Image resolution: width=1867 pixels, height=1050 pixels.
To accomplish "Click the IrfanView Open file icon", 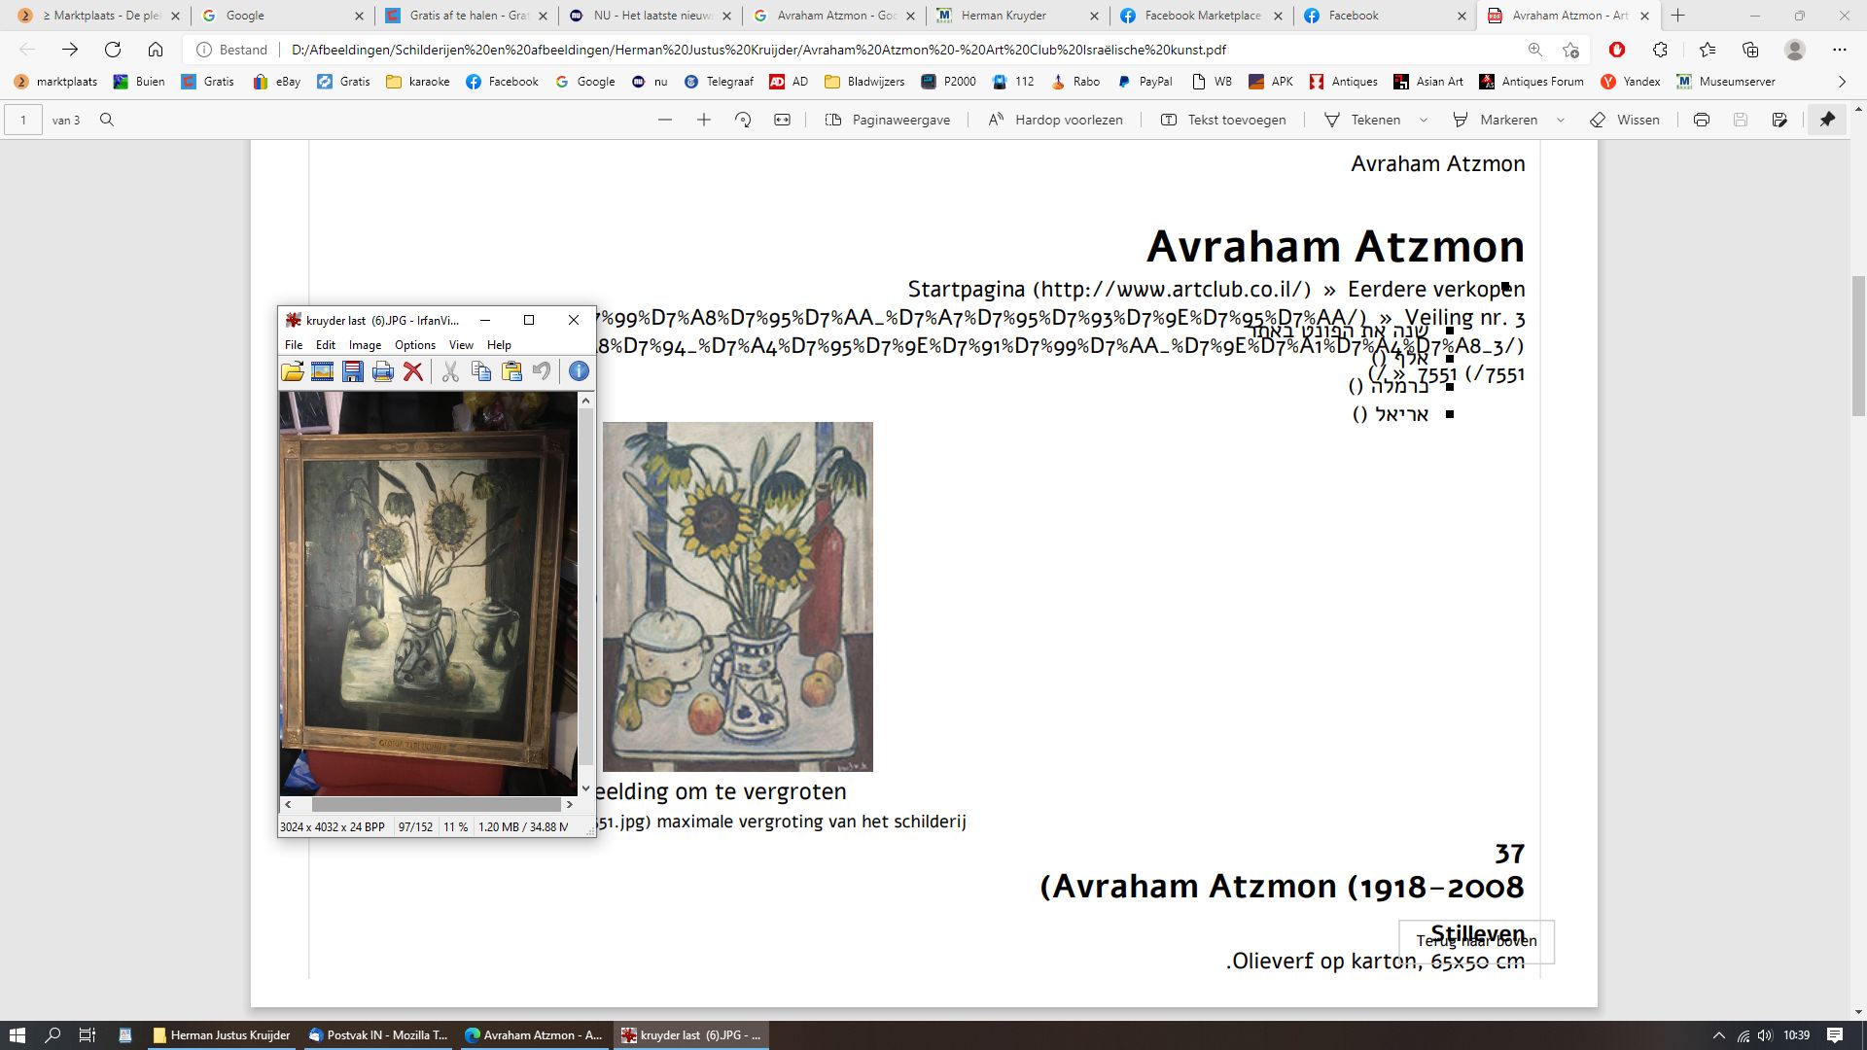I will coord(293,371).
